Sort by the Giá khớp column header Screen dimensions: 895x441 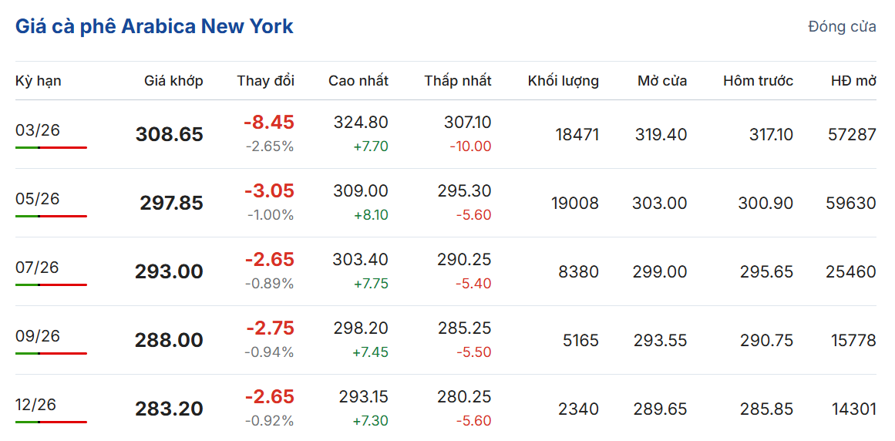[x=173, y=81]
